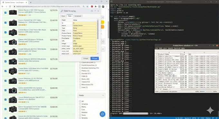Go back using the browser back arrow

coord(3,6)
